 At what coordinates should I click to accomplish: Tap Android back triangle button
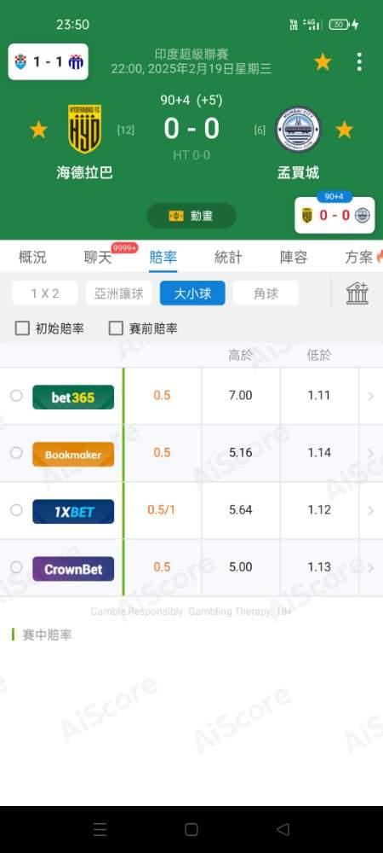point(283,829)
